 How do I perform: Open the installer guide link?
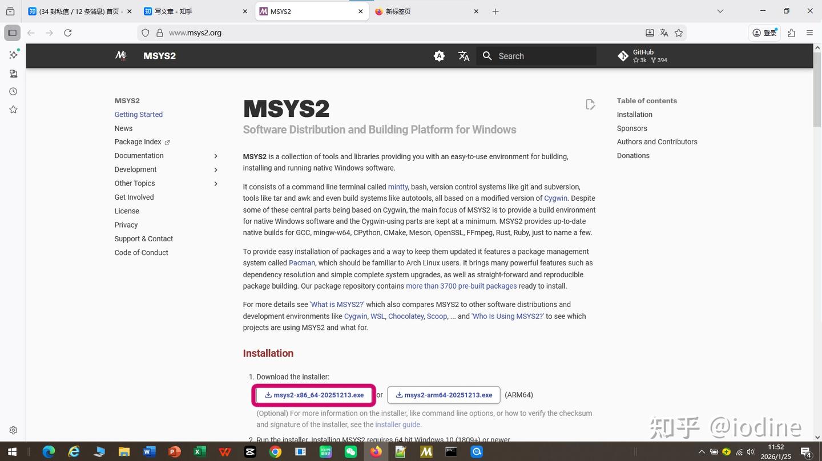(x=398, y=424)
